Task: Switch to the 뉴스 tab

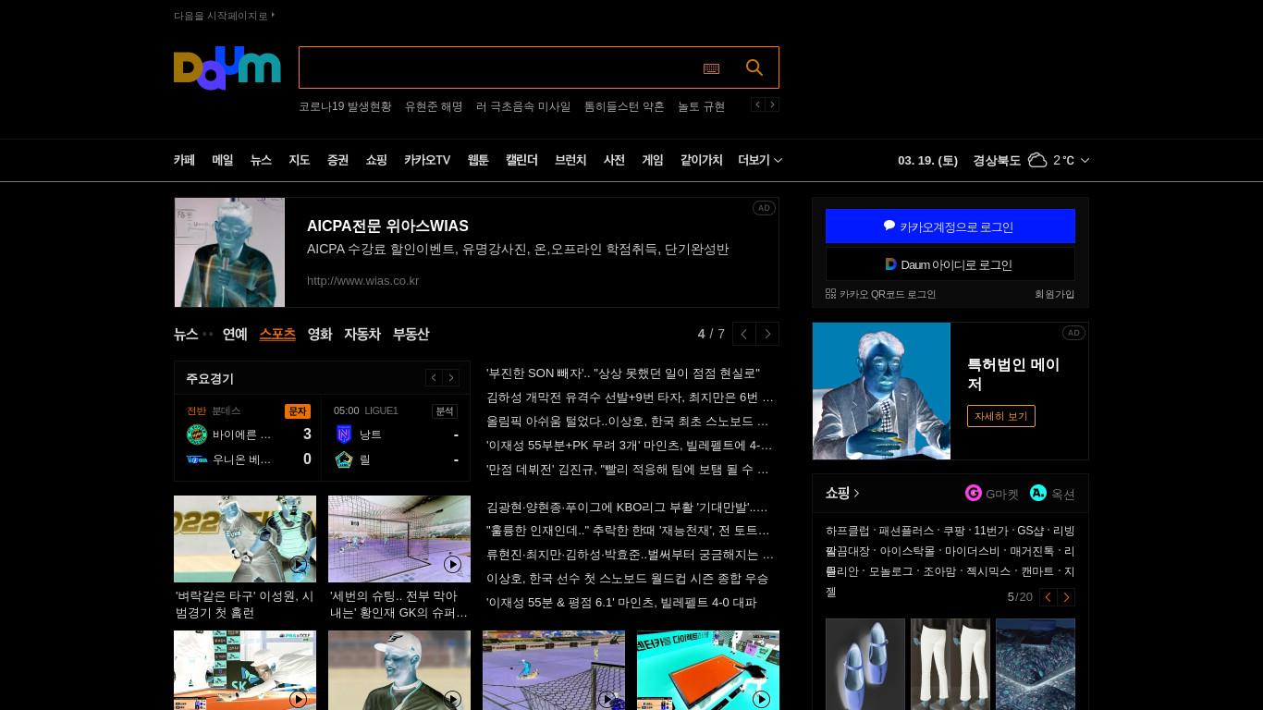Action: 186,334
